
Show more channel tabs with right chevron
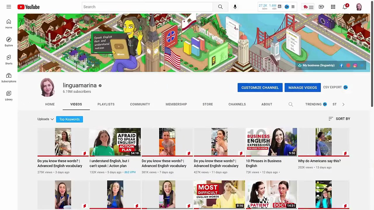coord(343,104)
